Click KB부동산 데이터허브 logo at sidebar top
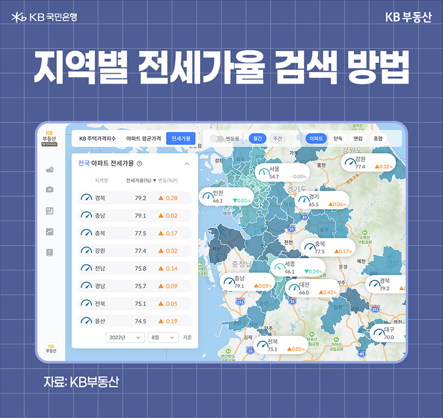This screenshot has height=418, width=443. [50, 138]
